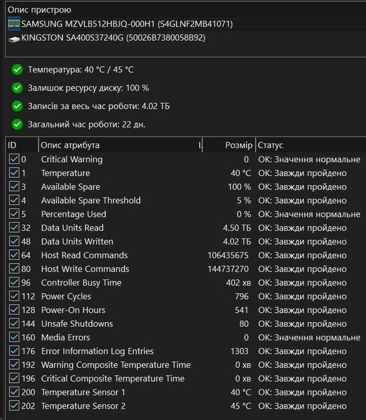Viewport: 366px width, 420px height.
Task: Sort by the Статус column header
Action: tap(311, 145)
